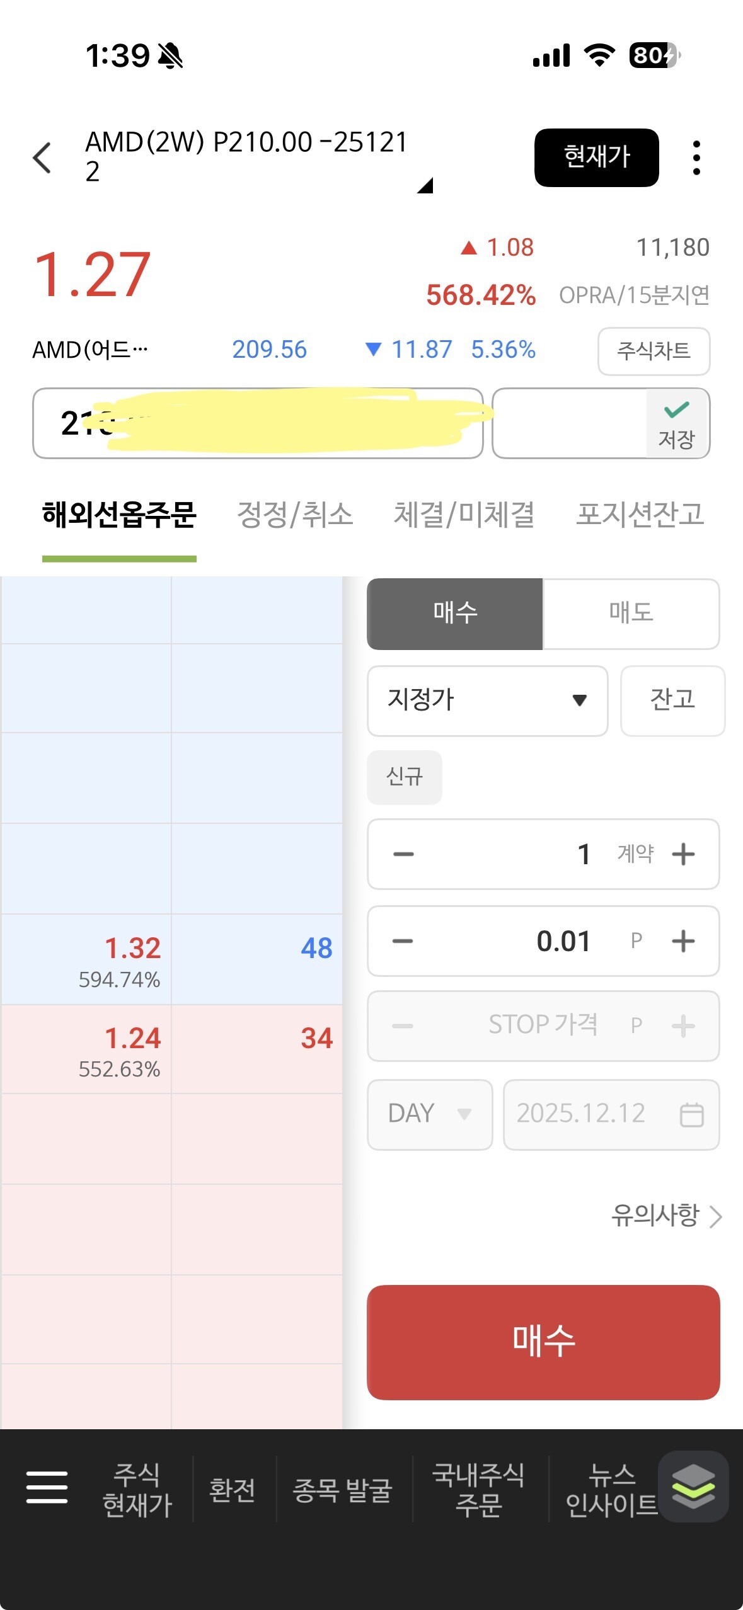743x1610 pixels.
Task: Open the three-dot more options menu
Action: click(696, 157)
